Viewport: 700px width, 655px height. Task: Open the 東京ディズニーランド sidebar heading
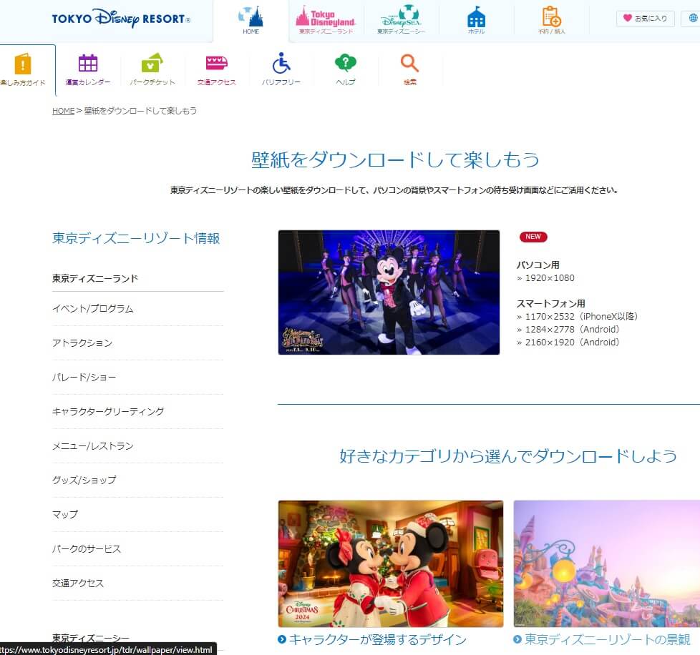(x=95, y=279)
